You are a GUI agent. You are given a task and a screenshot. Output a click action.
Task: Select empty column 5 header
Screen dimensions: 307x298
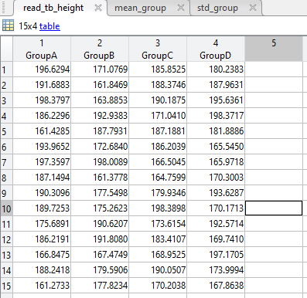274,49
